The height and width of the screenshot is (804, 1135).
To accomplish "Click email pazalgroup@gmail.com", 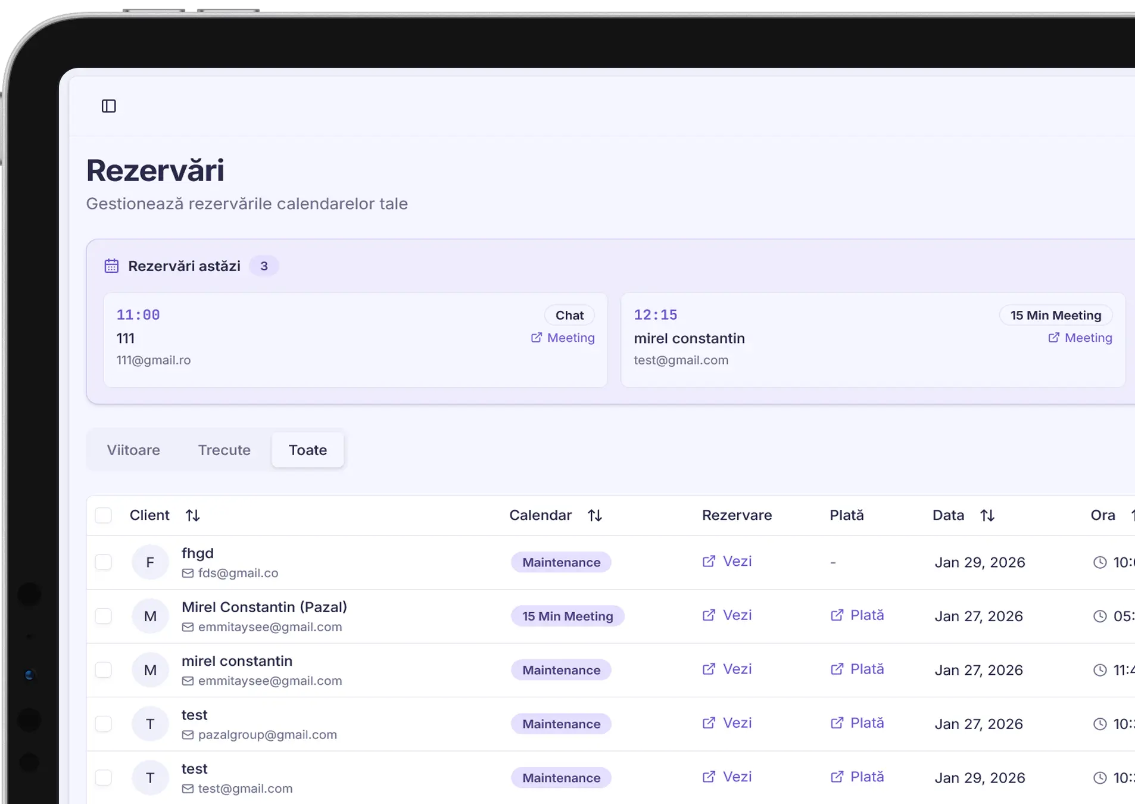I will (x=267, y=735).
